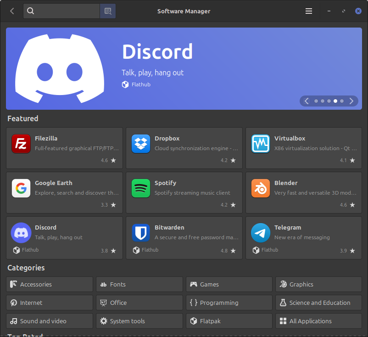The height and width of the screenshot is (337, 368).
Task: Open the Programming category
Action: 229,303
